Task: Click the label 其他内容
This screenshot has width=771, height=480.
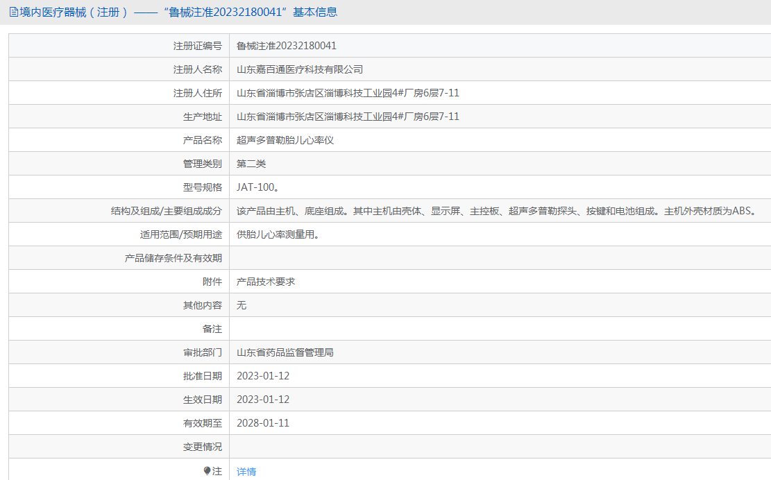Action: pos(203,305)
